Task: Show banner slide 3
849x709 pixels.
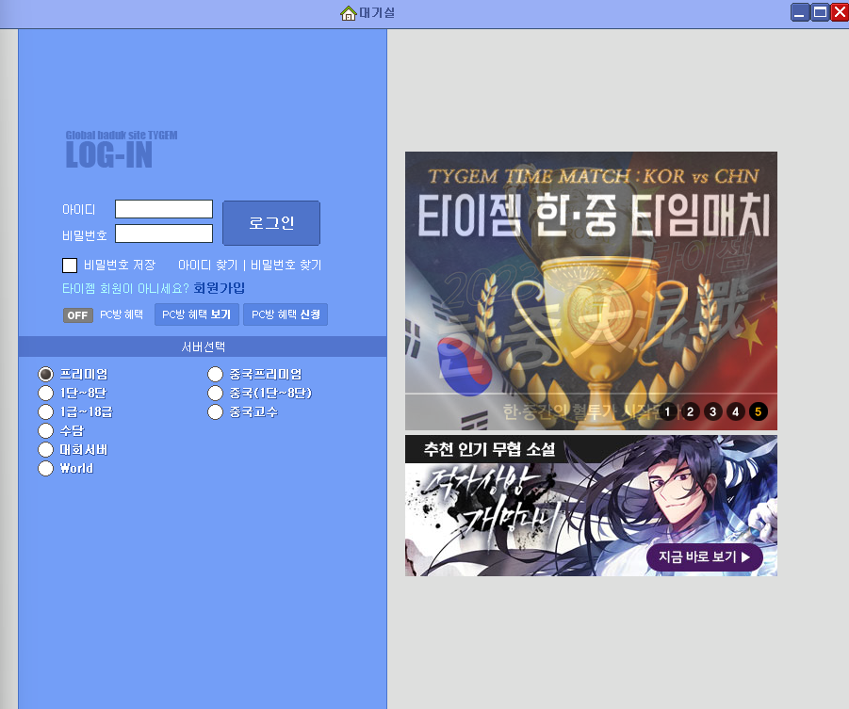Action: pyautogui.click(x=713, y=411)
